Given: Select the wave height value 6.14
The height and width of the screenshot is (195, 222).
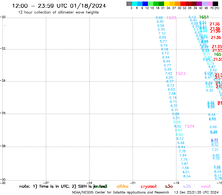Looking at the screenshot, I should click(x=173, y=97).
